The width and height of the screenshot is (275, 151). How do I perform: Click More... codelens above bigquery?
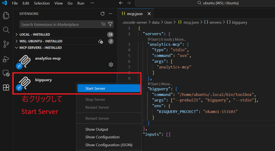167,84
